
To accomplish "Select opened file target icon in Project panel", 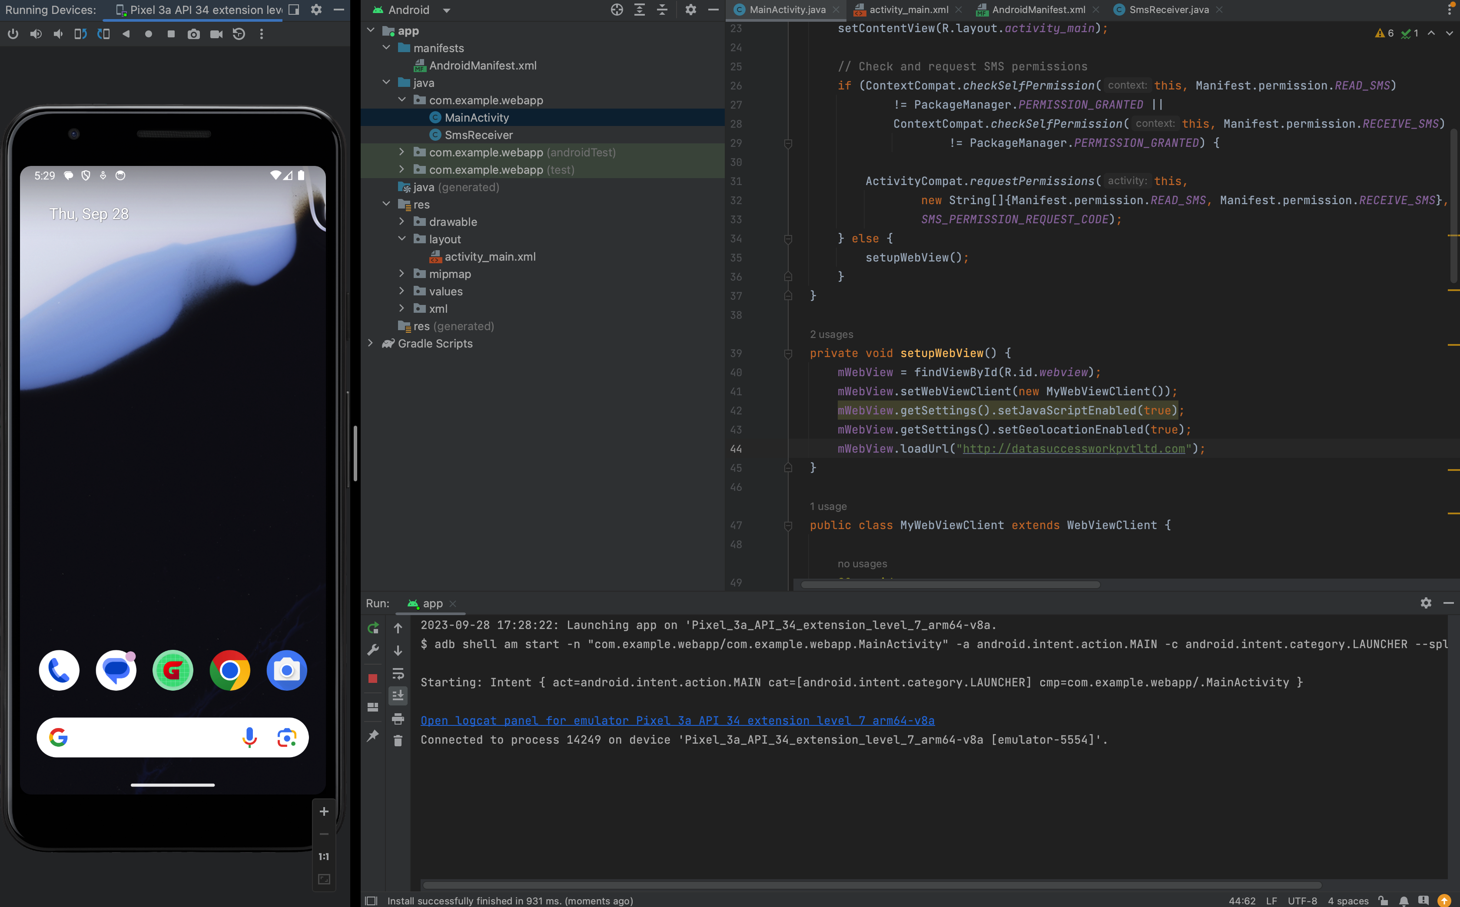I will coord(616,10).
